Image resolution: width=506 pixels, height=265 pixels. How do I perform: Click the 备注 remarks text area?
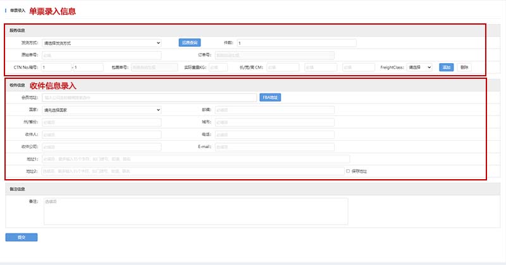click(195, 211)
